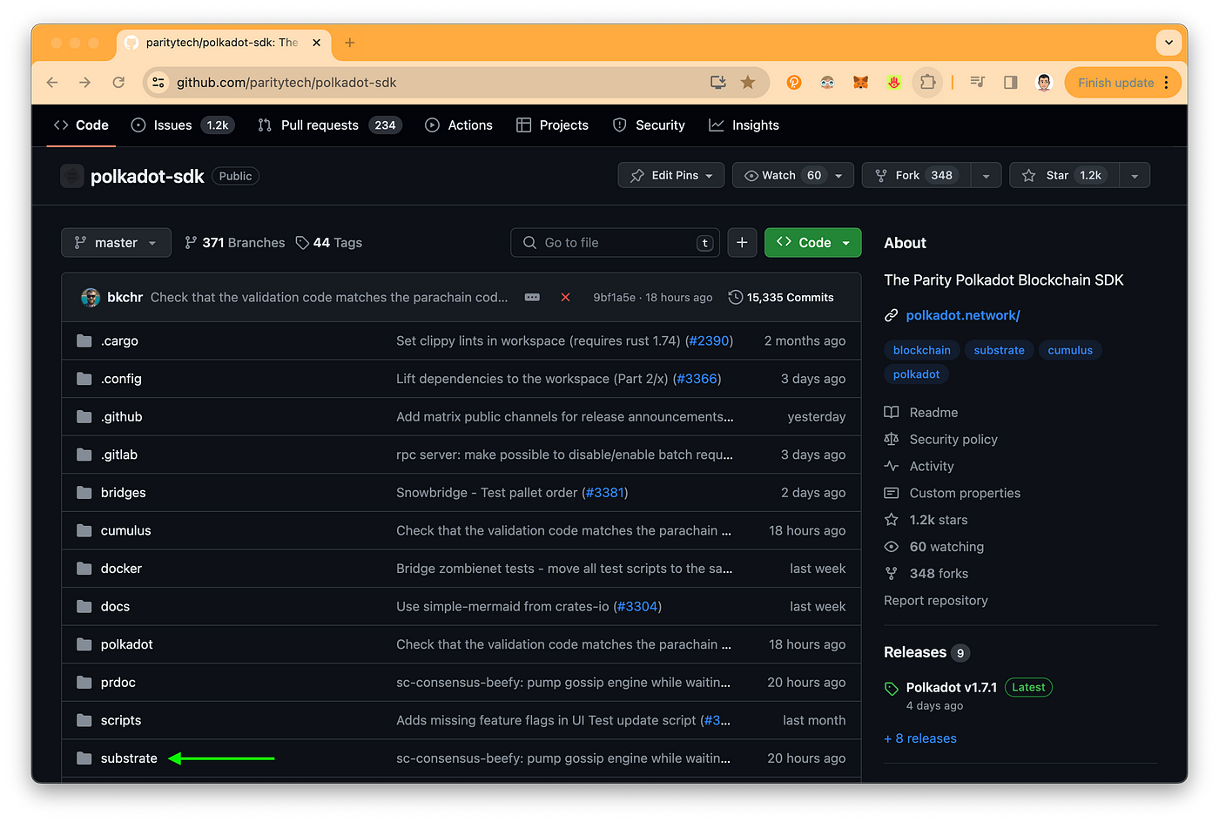This screenshot has height=822, width=1219.
Task: Open the Projects tab
Action: pyautogui.click(x=553, y=125)
